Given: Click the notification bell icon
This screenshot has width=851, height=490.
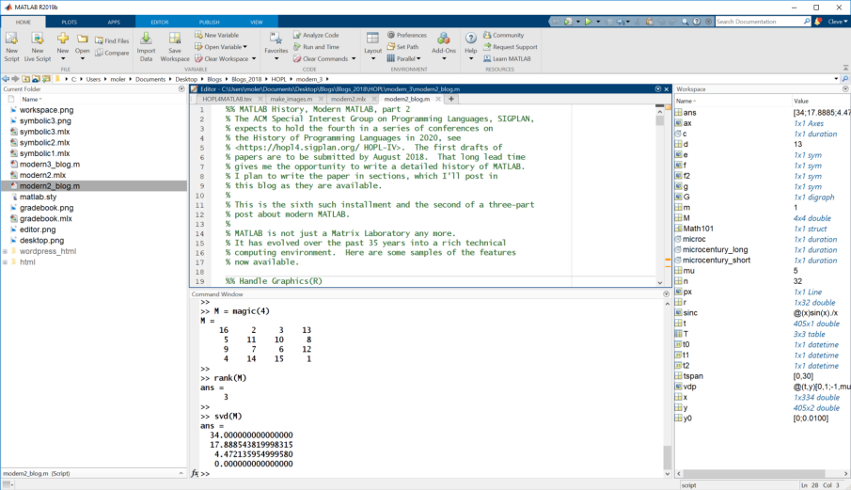Looking at the screenshot, I should point(818,22).
